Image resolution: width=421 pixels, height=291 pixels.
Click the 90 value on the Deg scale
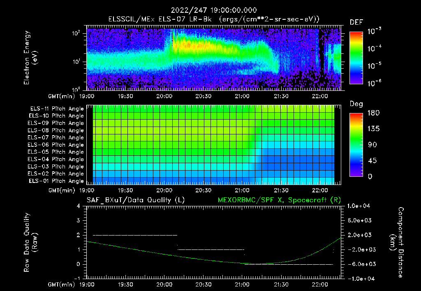coord(372,145)
